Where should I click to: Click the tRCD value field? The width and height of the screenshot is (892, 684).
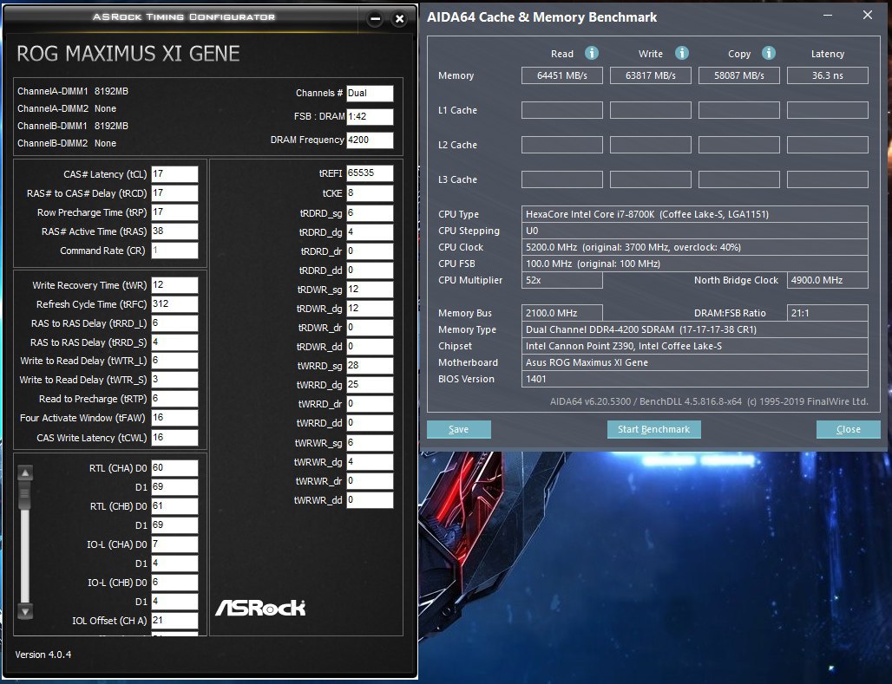174,193
